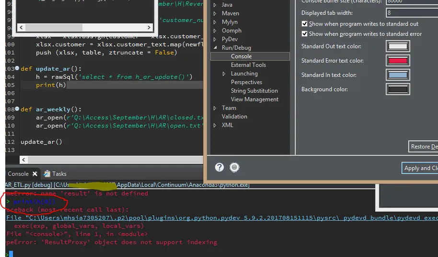Expand the Java preferences node
This screenshot has height=257, width=438.
click(215, 5)
